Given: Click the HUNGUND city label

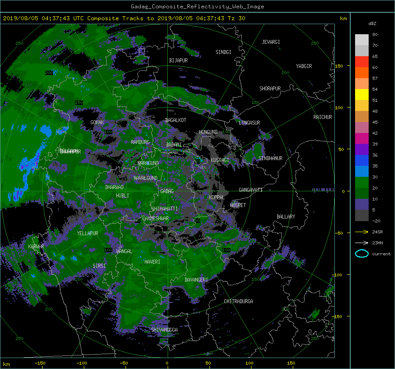Looking at the screenshot, I should click(208, 132).
